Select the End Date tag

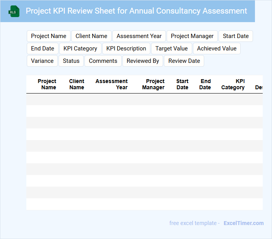pos(43,48)
